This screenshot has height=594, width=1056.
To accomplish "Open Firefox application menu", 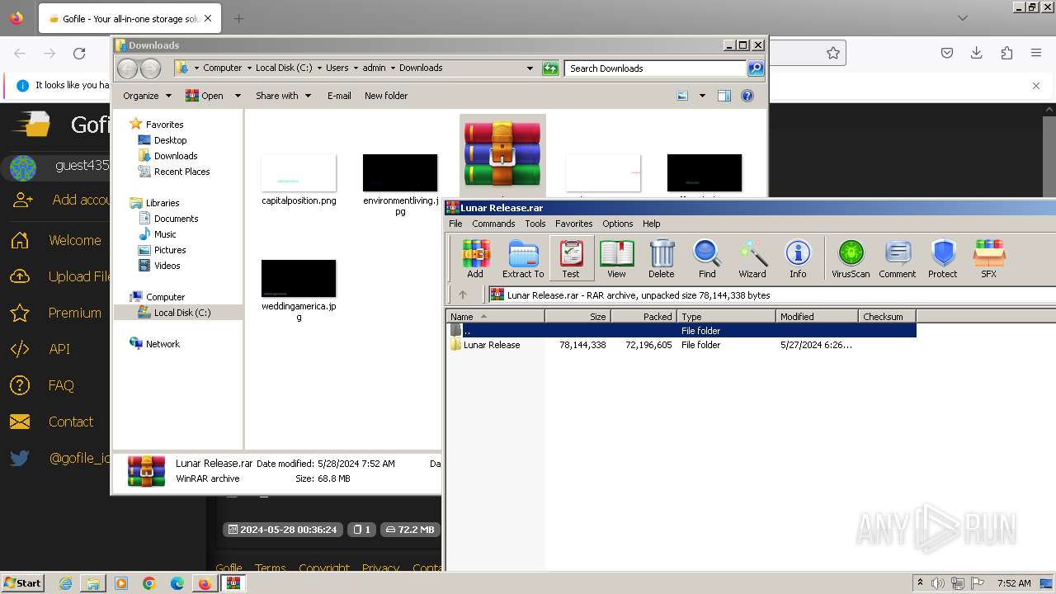I will coord(1036,53).
